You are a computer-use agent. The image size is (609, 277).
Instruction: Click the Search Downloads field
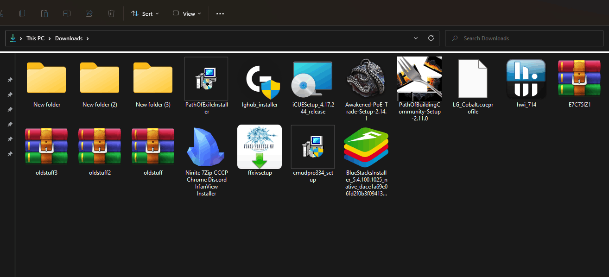[x=524, y=38]
